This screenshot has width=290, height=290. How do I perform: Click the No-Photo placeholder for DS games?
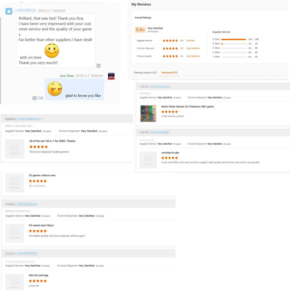[x=14, y=183]
